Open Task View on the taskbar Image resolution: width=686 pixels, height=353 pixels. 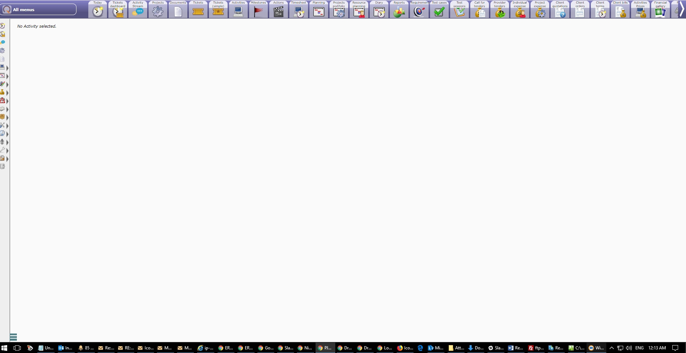(17, 348)
